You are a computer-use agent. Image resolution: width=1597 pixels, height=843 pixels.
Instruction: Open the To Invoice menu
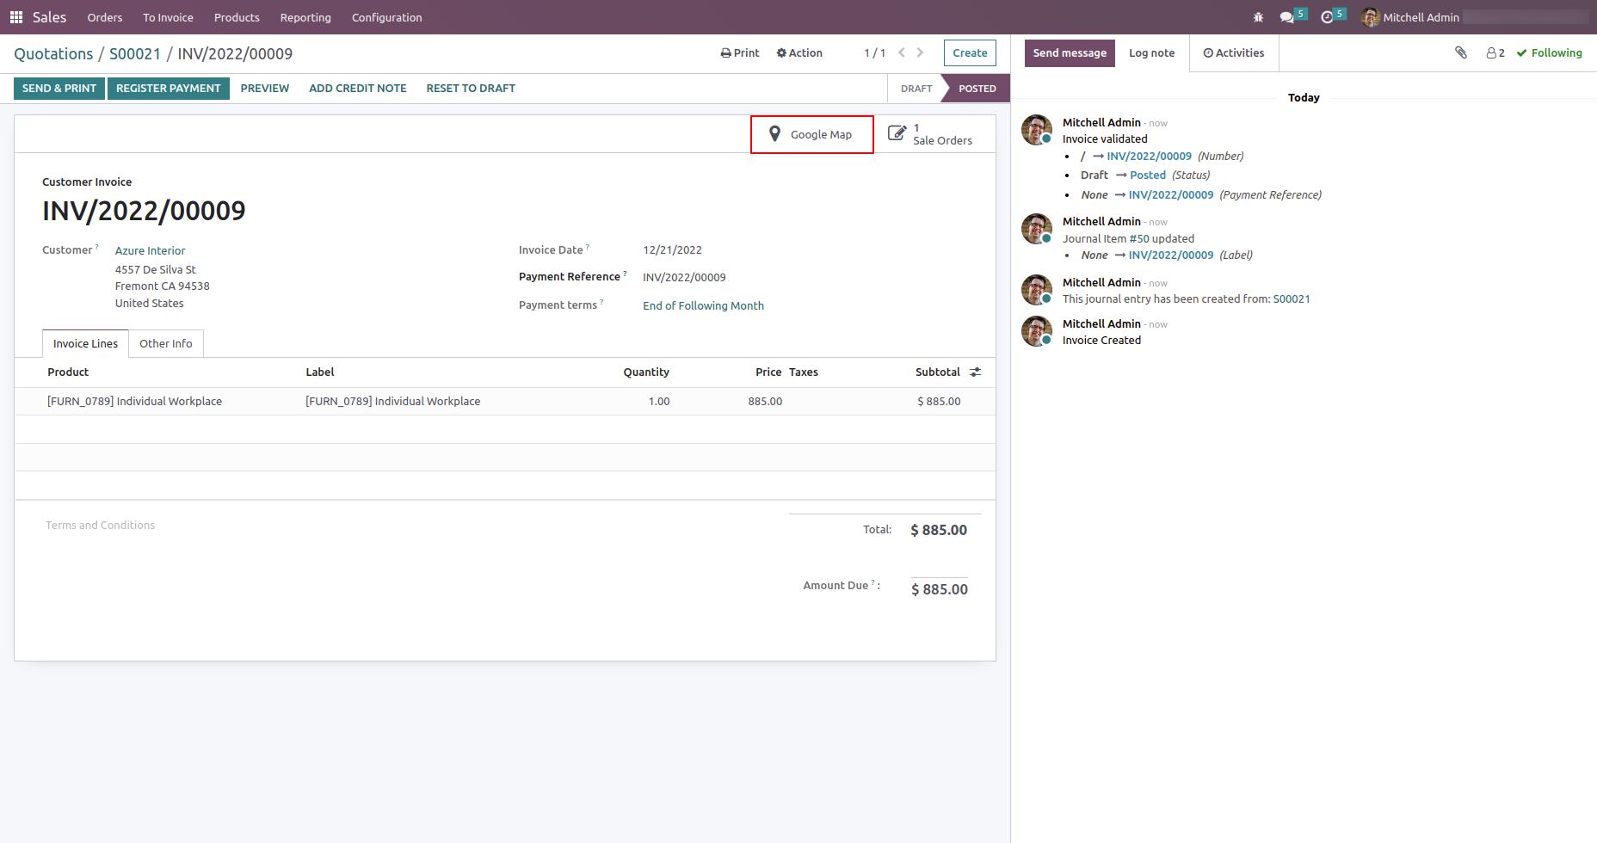169,17
